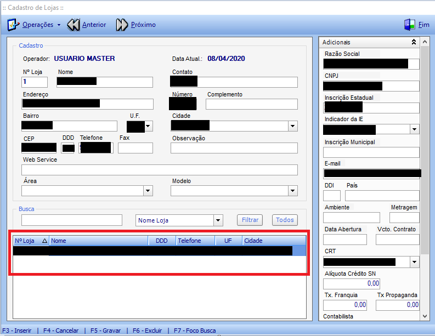
Task: Expand the Operações dropdown arrow
Action: click(59, 25)
